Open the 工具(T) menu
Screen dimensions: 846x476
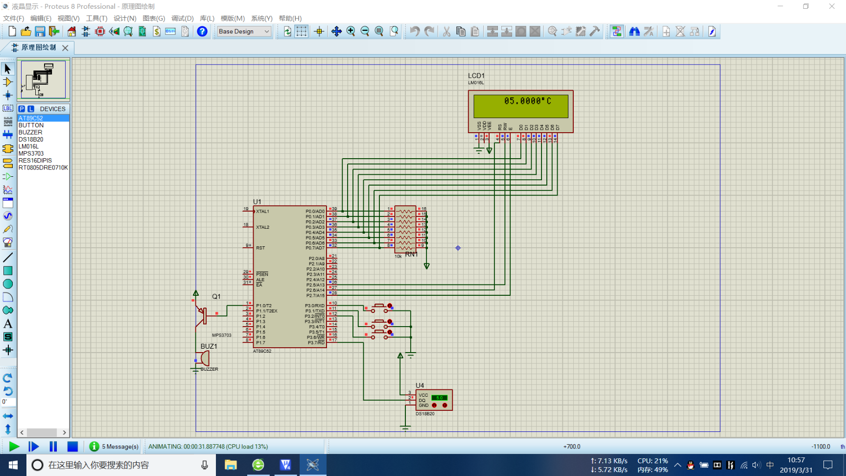(x=96, y=18)
